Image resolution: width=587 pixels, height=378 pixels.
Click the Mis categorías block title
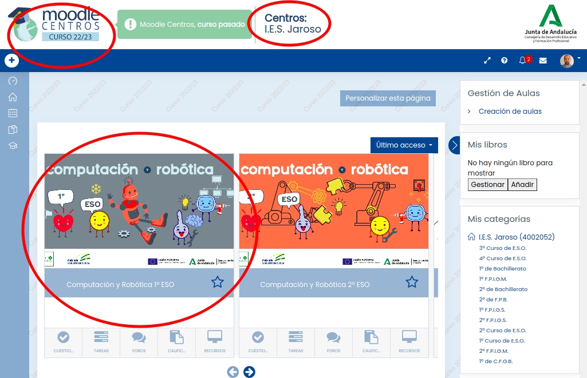499,218
